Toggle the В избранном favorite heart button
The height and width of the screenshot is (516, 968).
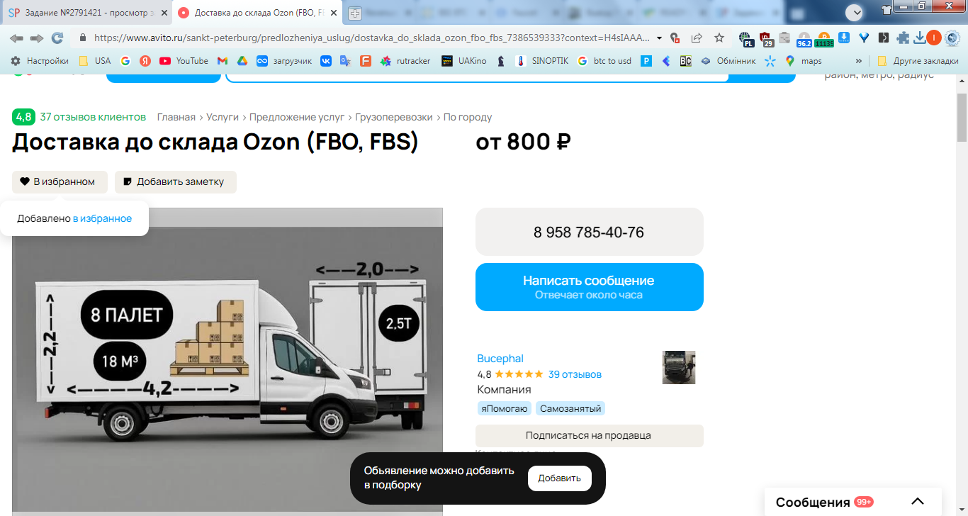60,182
